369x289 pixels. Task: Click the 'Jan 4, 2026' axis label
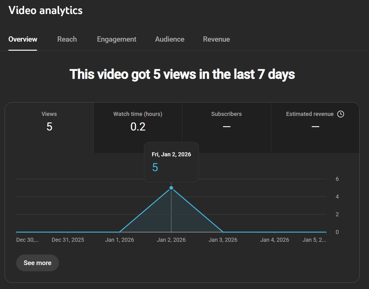[275, 240]
